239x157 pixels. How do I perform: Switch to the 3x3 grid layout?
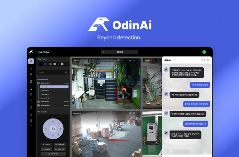(50, 64)
